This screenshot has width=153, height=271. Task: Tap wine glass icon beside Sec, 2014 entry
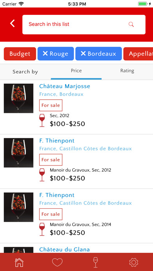42,229
